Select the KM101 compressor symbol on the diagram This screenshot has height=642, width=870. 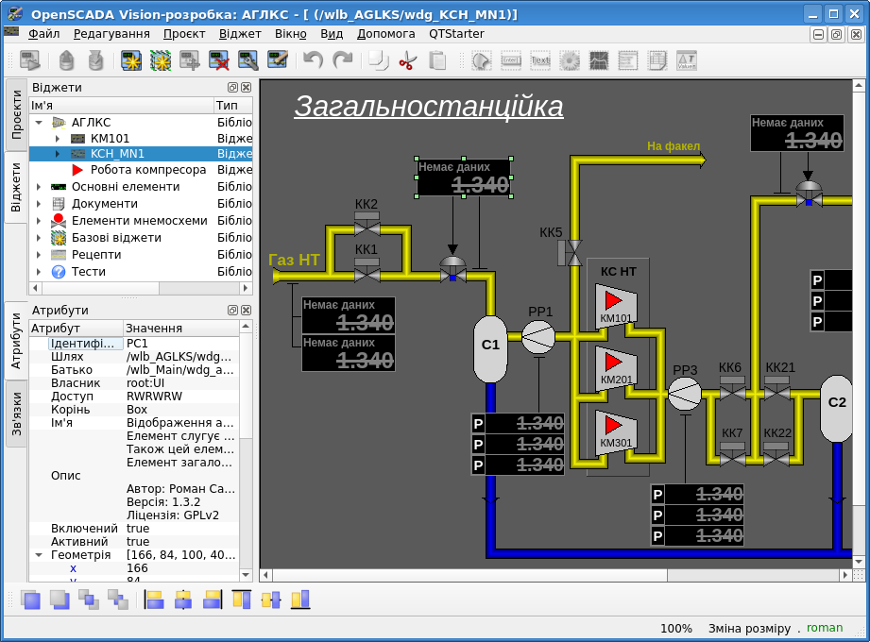click(616, 305)
